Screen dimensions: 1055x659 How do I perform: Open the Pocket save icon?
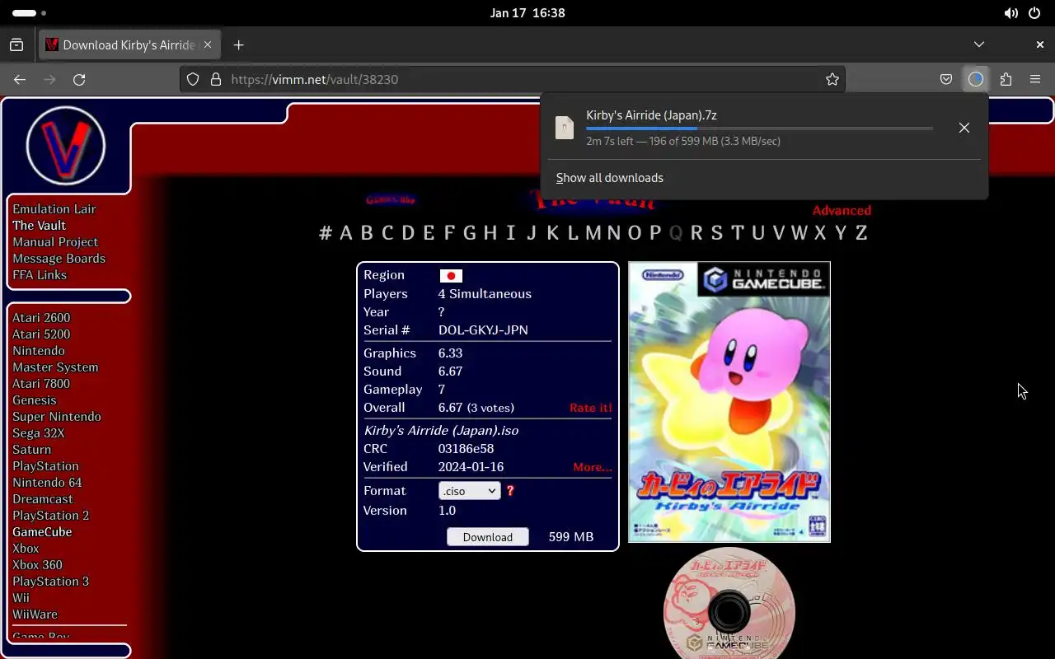point(946,79)
